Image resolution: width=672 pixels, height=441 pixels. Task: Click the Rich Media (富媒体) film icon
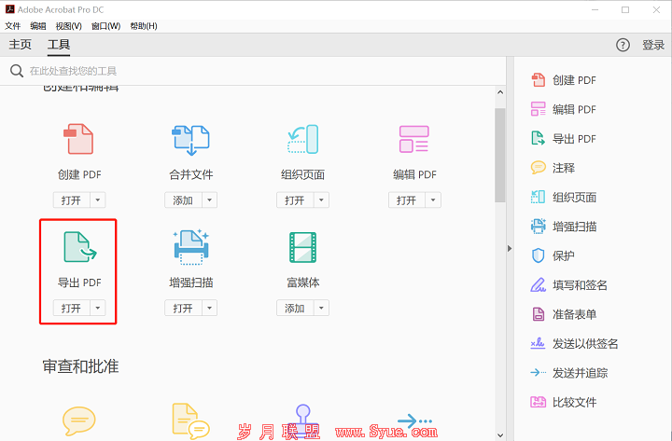tap(302, 247)
